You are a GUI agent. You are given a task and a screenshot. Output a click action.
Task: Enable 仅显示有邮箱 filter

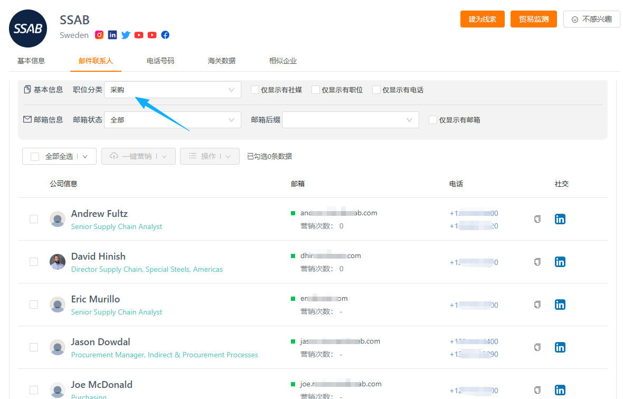tap(433, 120)
